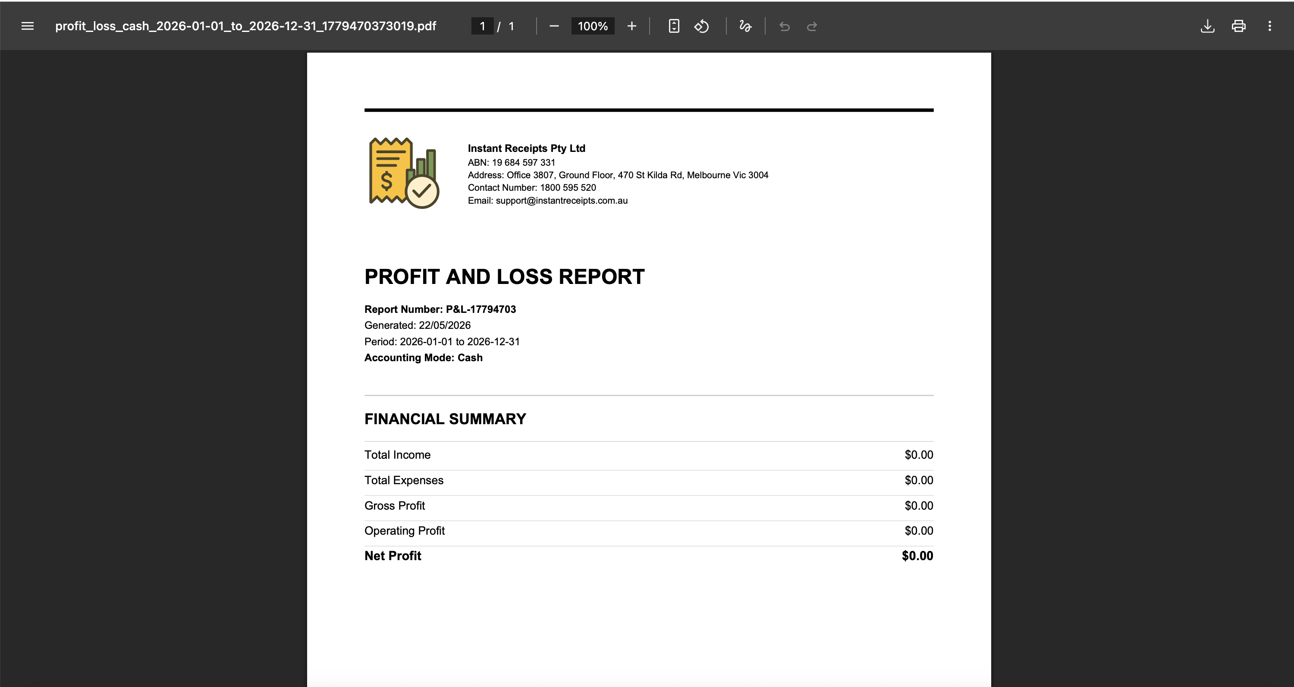Image resolution: width=1294 pixels, height=687 pixels.
Task: Click the Gross Profit label
Action: point(395,506)
